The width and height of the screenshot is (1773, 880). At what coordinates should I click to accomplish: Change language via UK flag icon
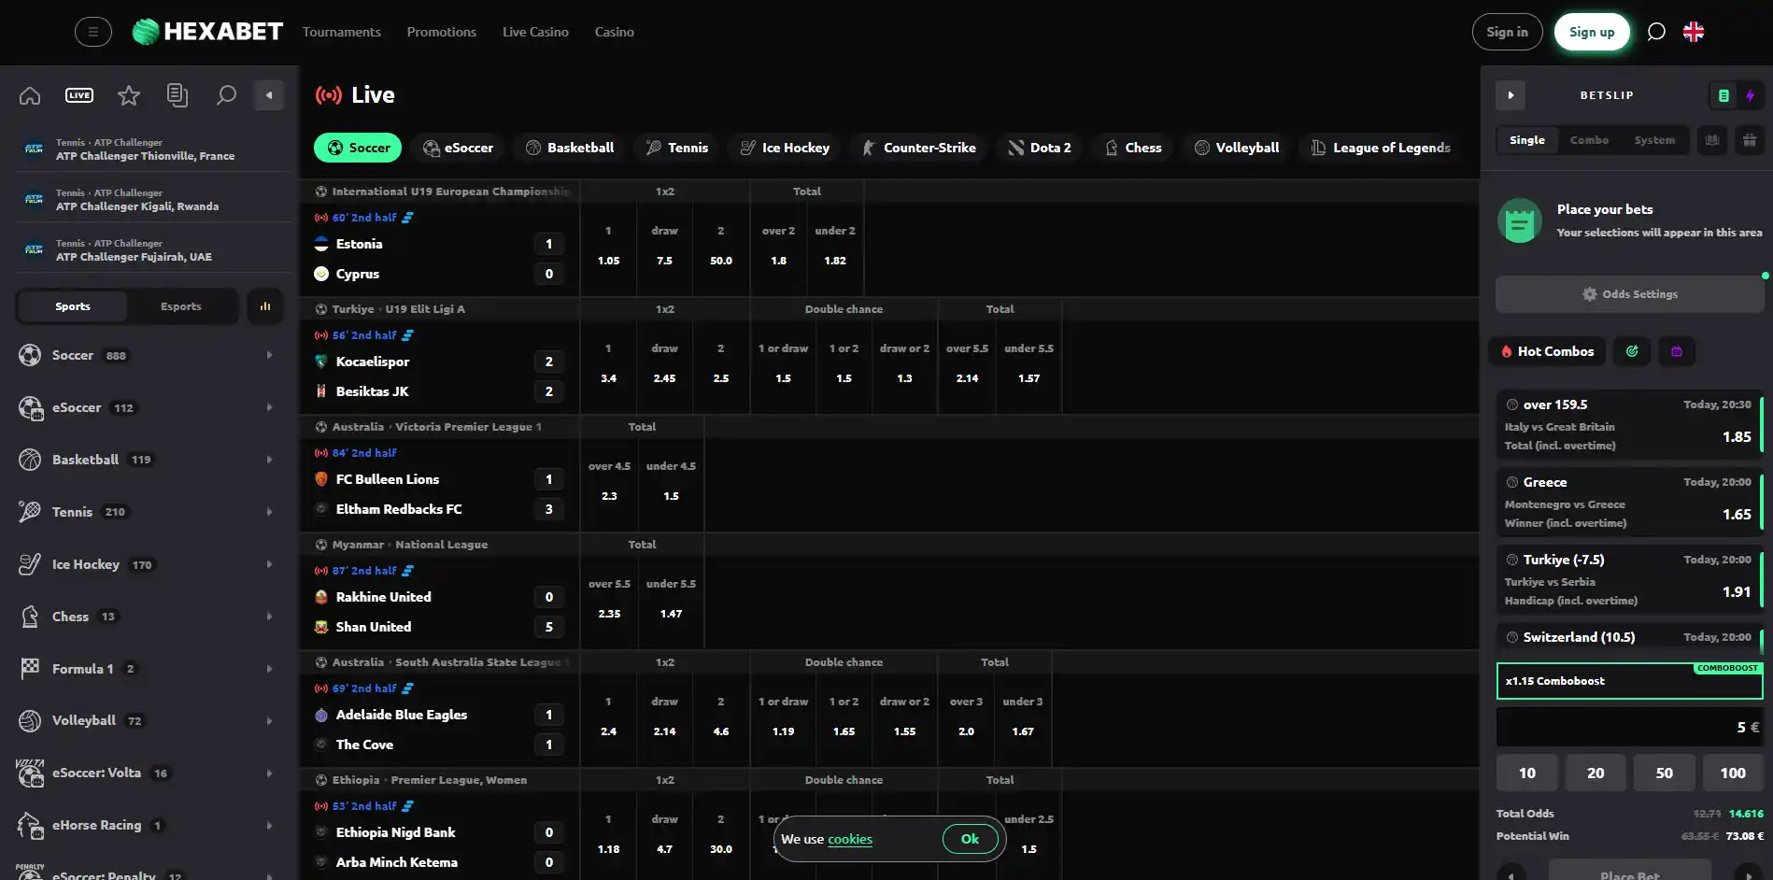(1694, 32)
